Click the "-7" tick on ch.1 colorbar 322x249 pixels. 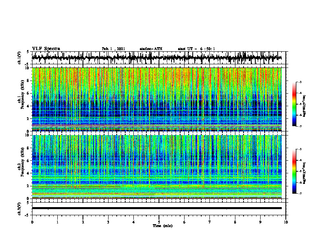(x=300, y=126)
